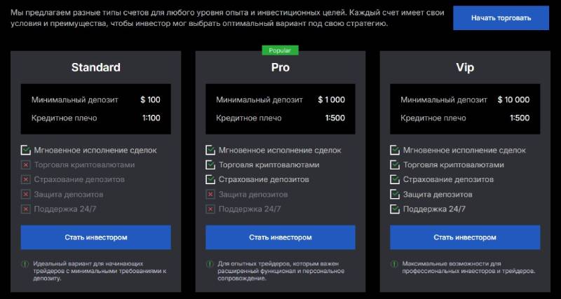
Task: Click Pro's 'Торговля криптовалютами' checkmark
Action: 210,165
